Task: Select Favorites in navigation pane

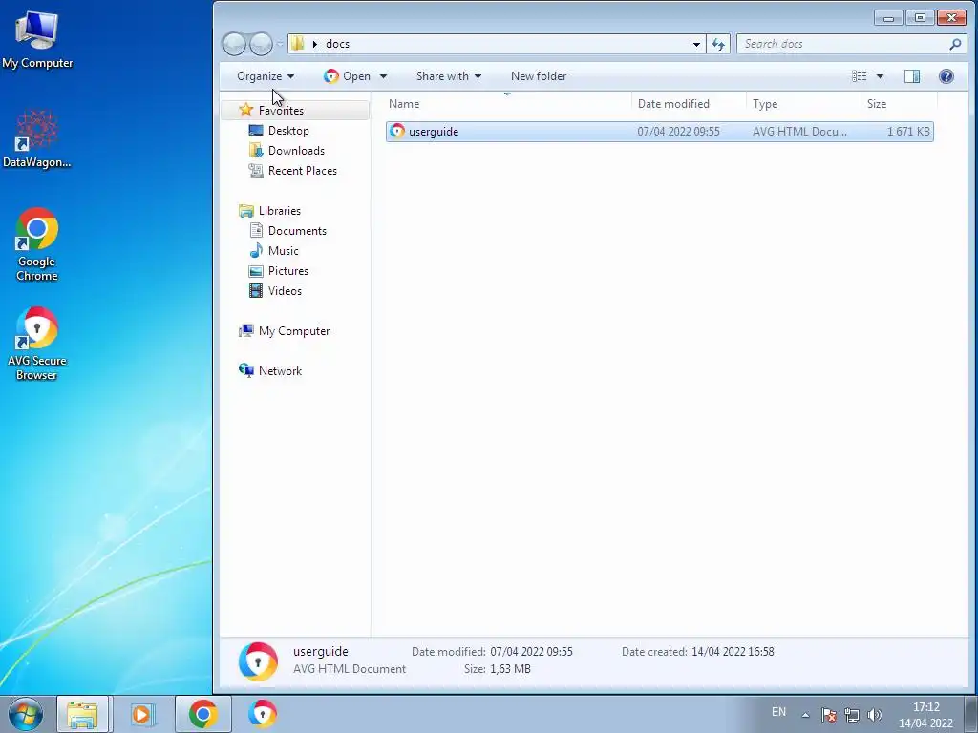Action: coord(281,111)
